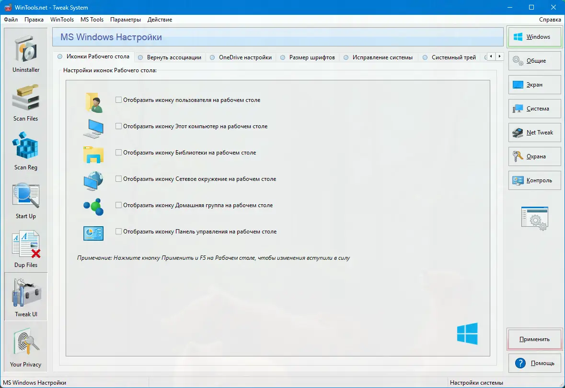This screenshot has height=388, width=565.
Task: Click the Homegroup colored spheres icon
Action: point(93,207)
